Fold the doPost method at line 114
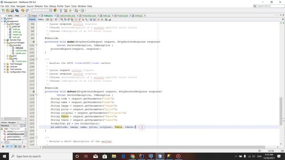Screen dimensions: 285x160 (37, 95)
